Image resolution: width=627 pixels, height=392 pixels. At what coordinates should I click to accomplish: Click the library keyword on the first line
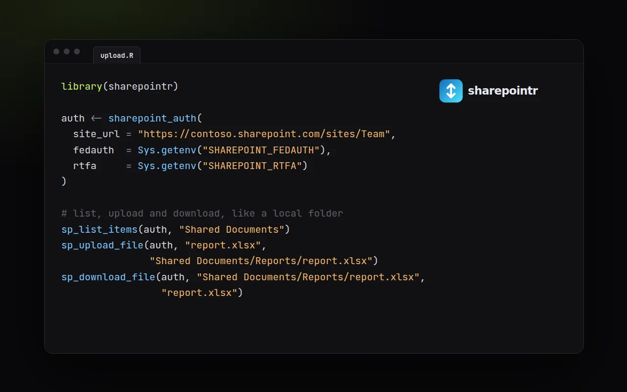pos(82,87)
